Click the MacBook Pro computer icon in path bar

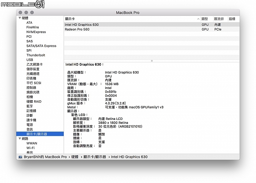click(20, 157)
